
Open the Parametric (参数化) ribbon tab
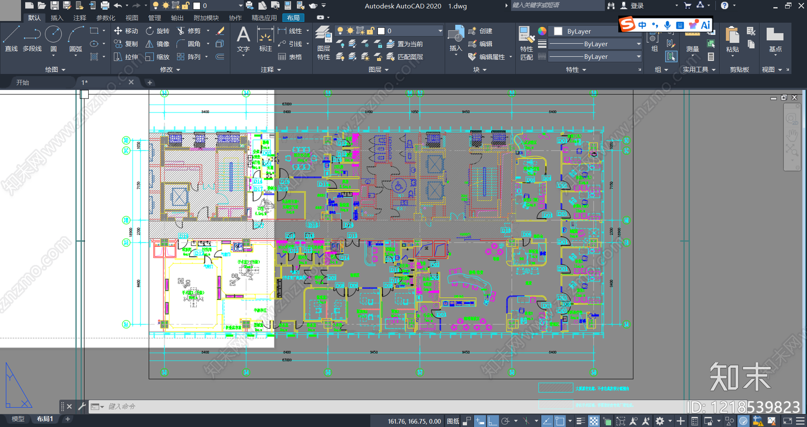tap(105, 18)
